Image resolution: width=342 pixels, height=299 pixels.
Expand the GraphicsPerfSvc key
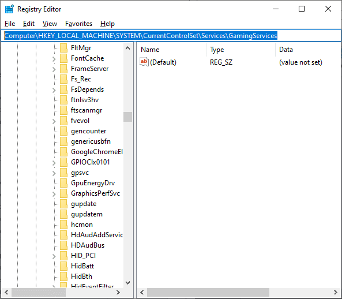coord(54,194)
